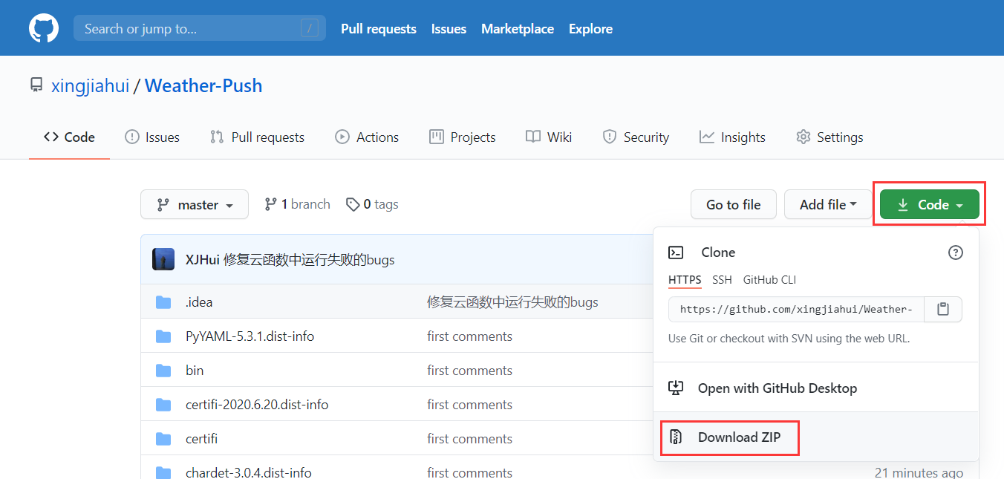
Task: Click the Go to file button
Action: (x=734, y=204)
